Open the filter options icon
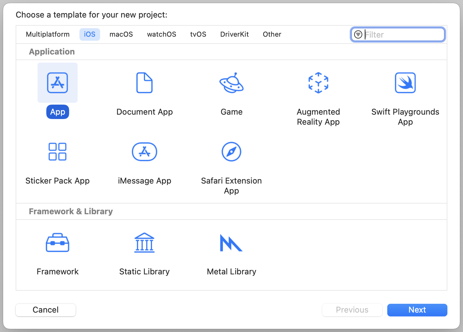The height and width of the screenshot is (332, 463). [358, 34]
